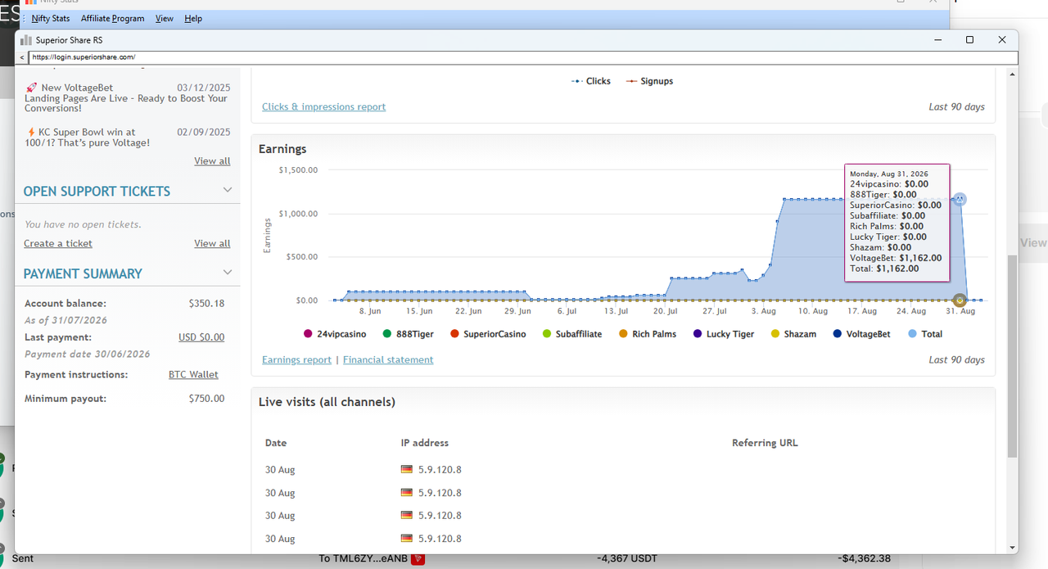Screen dimensions: 1048x569
Task: Toggle the 24vipcasino series in Earnings legend
Action: 336,334
